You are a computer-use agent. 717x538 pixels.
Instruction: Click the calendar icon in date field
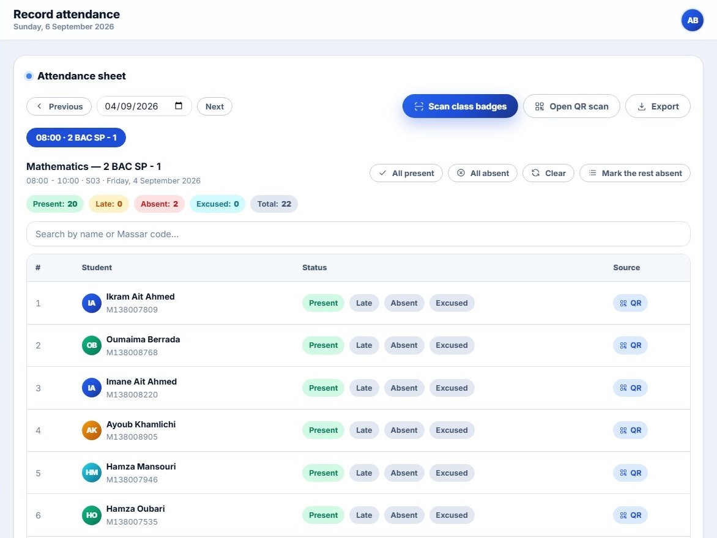pyautogui.click(x=179, y=106)
